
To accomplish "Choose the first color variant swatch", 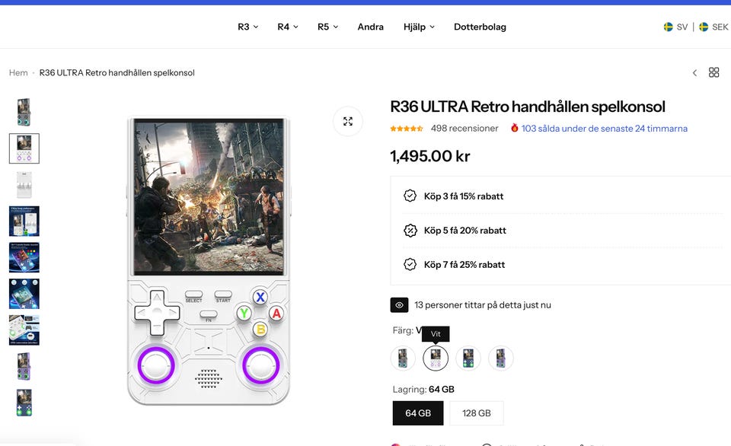I will (403, 358).
